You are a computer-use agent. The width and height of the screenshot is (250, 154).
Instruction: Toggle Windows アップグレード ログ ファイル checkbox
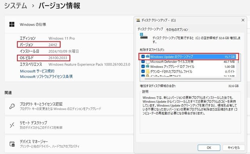pos(143,66)
